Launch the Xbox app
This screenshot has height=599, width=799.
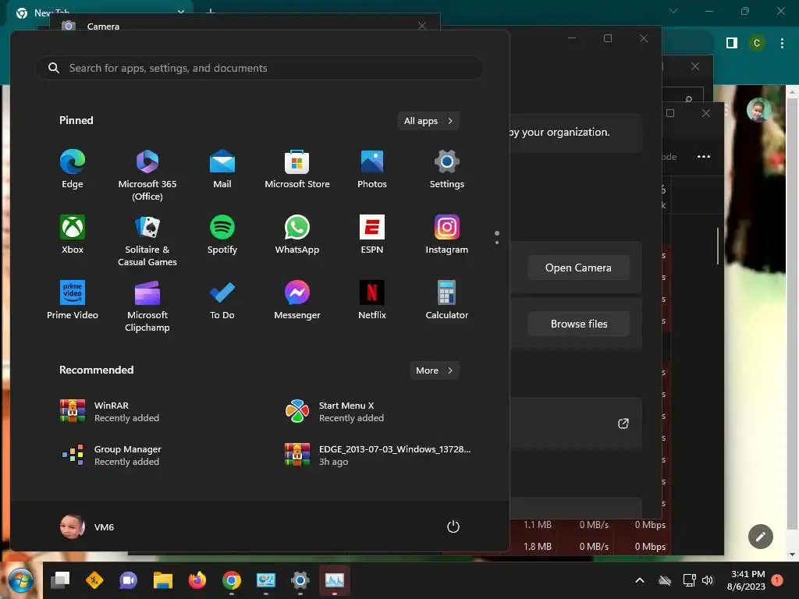point(73,234)
